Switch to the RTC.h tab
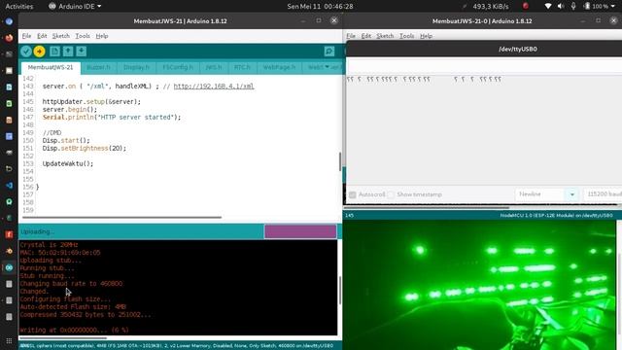The image size is (622, 350). pos(242,67)
